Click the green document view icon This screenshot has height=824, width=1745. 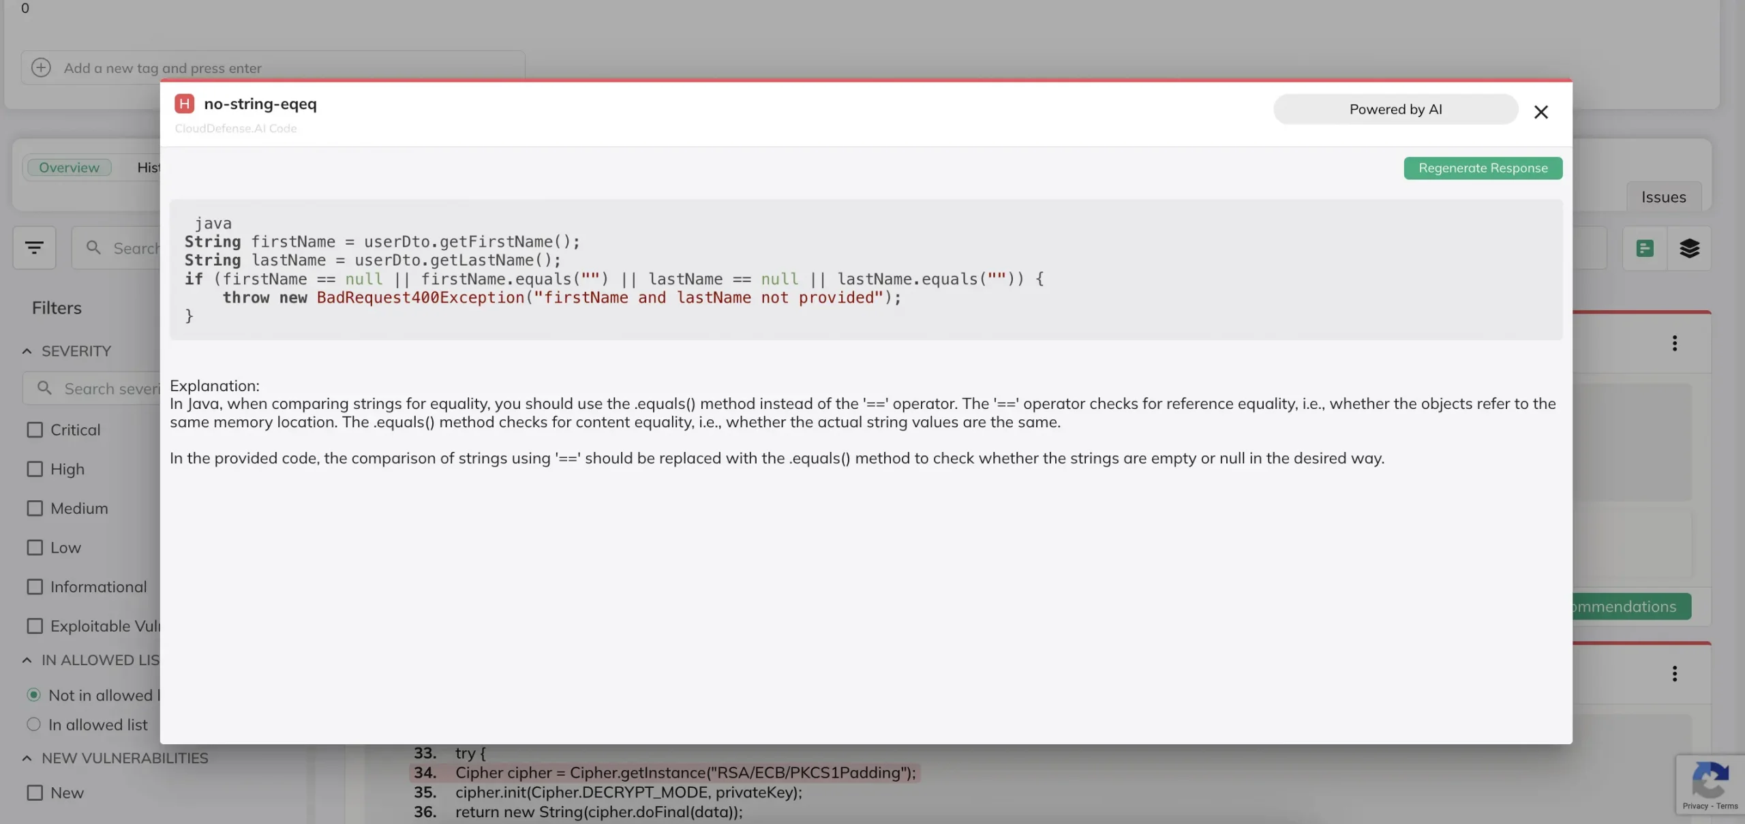click(1645, 248)
